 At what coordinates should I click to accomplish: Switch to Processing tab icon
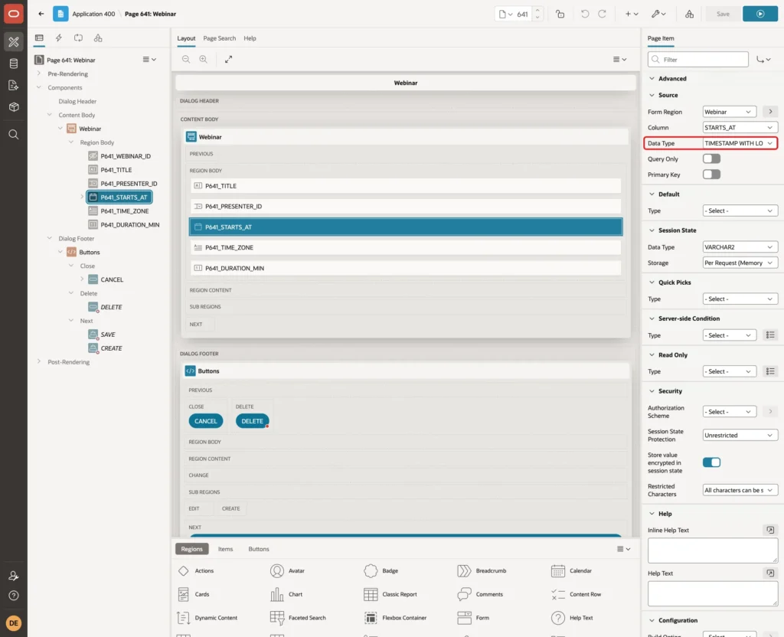tap(79, 38)
